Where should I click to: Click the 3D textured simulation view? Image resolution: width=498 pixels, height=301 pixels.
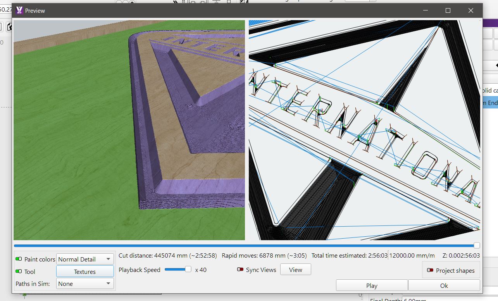click(129, 130)
